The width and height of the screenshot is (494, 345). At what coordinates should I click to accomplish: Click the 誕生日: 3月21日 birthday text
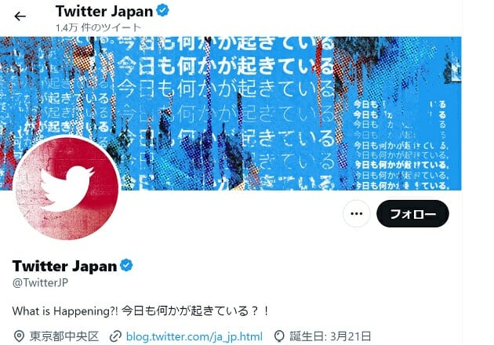coord(330,336)
